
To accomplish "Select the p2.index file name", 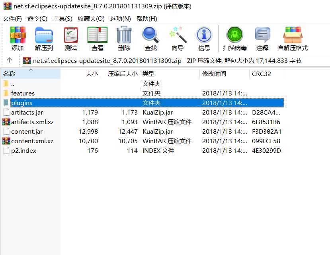I will [x=23, y=151].
